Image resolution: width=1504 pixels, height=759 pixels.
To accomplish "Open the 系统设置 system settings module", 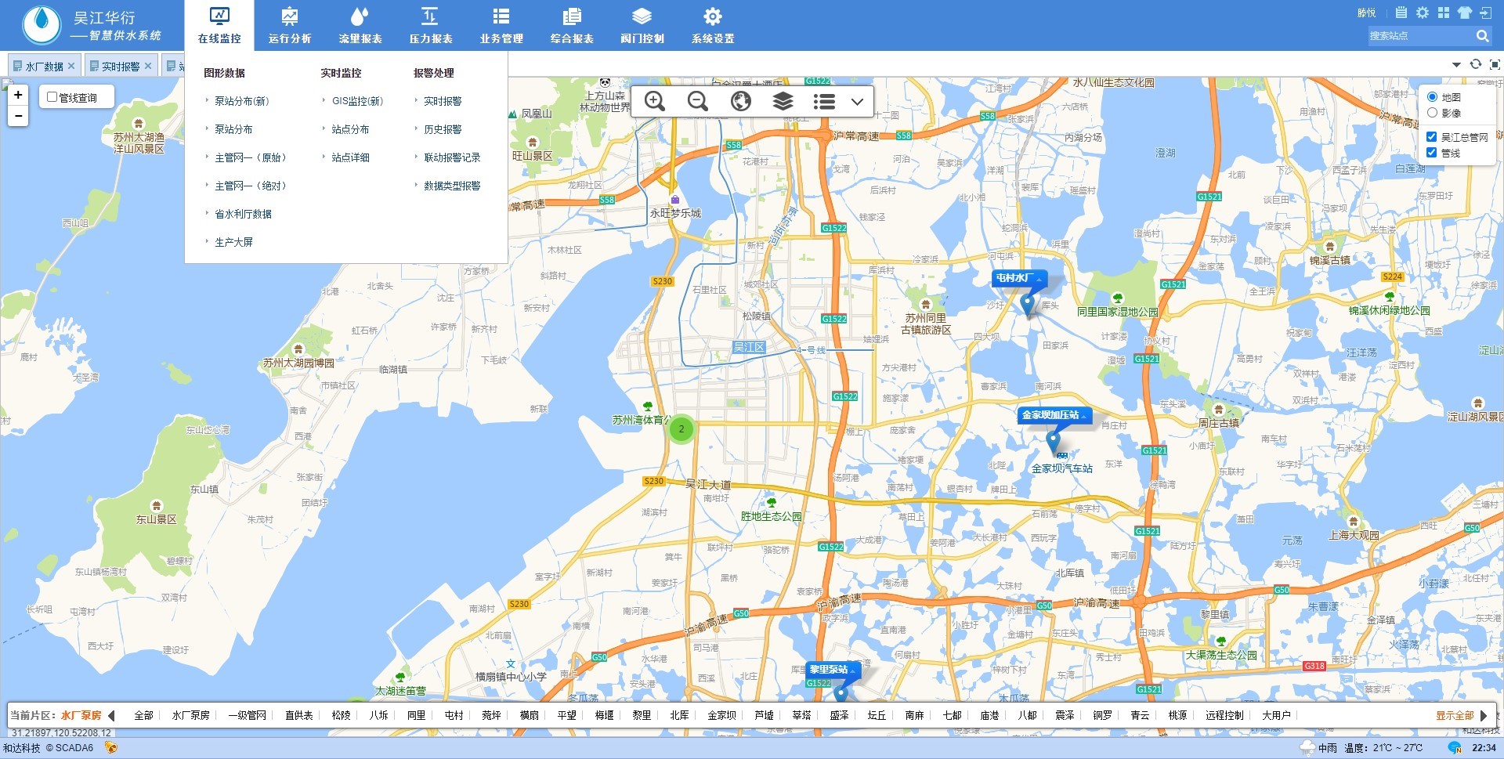I will point(713,25).
